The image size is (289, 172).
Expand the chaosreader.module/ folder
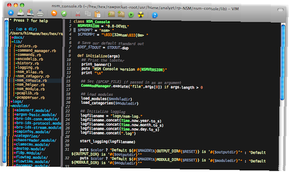click(x=35, y=140)
